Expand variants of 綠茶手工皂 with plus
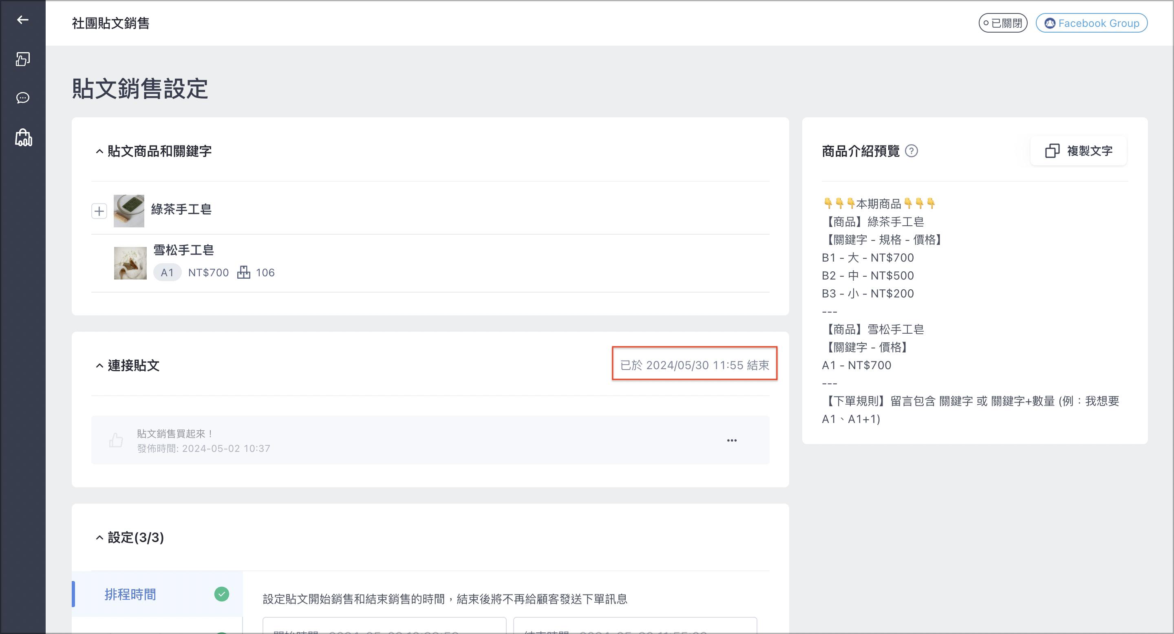1174x634 pixels. pyautogui.click(x=99, y=211)
